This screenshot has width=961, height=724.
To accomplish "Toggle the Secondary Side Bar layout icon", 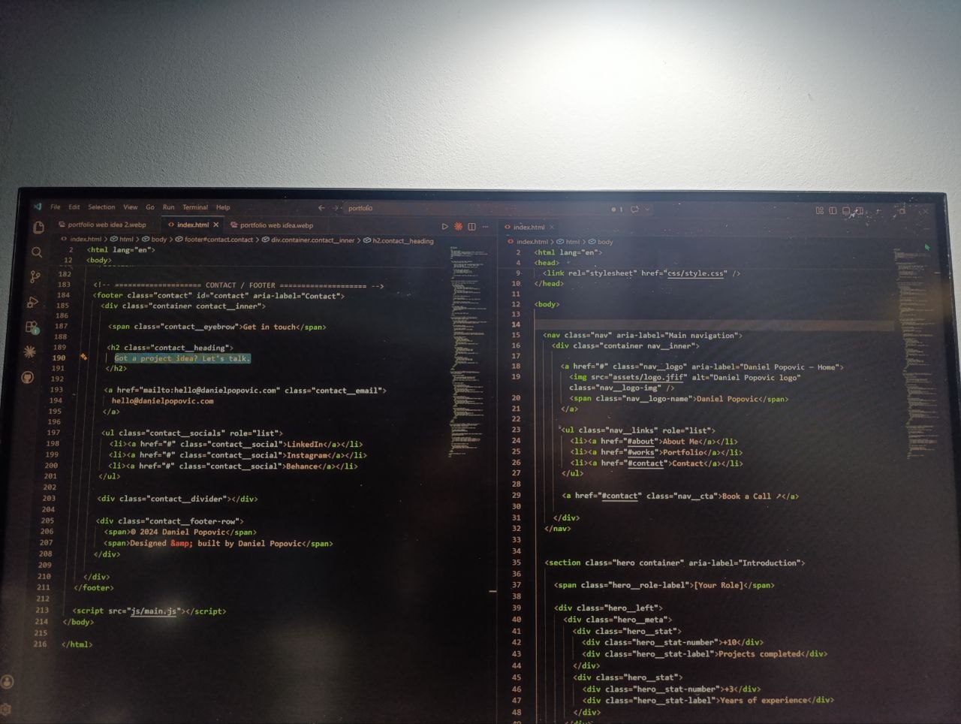I will (x=859, y=211).
